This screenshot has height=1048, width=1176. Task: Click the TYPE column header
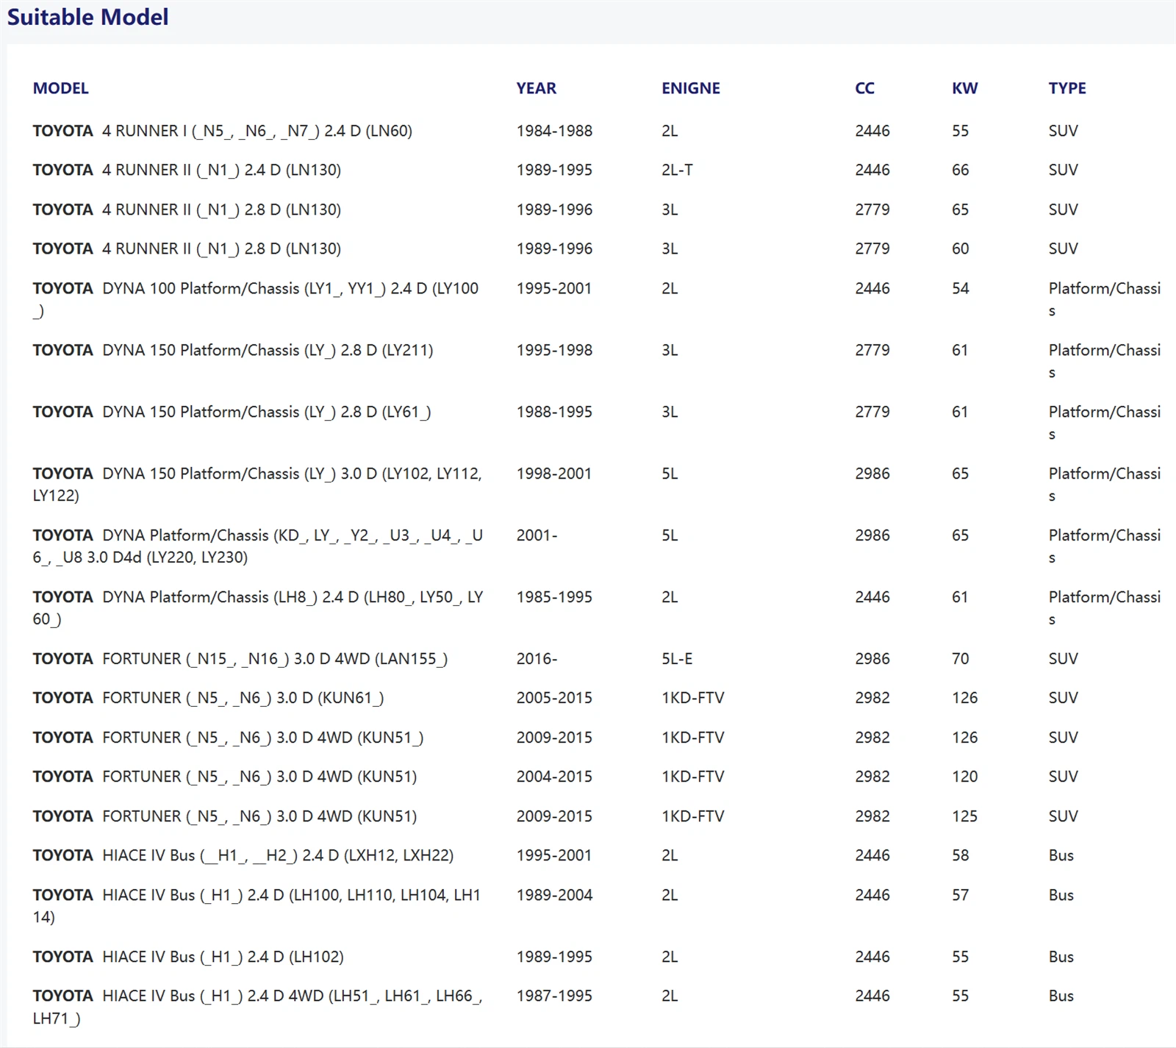coord(1067,88)
